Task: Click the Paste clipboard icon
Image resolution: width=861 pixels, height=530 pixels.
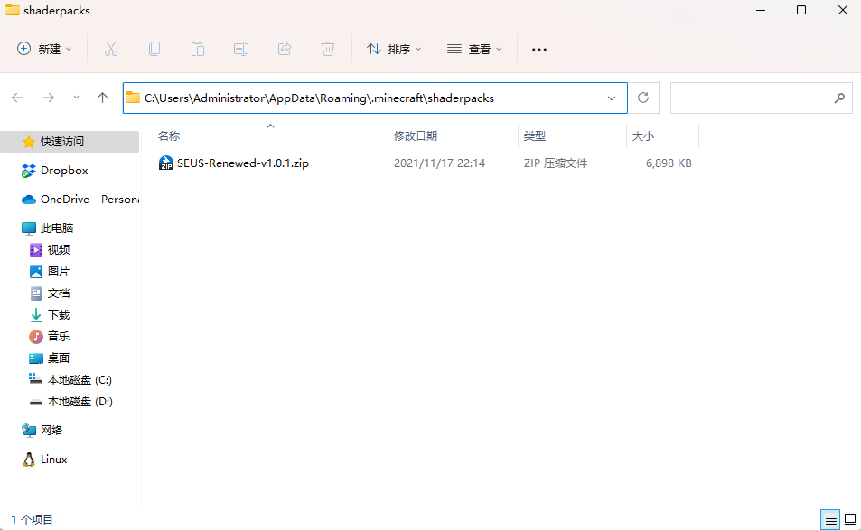Action: pyautogui.click(x=198, y=49)
